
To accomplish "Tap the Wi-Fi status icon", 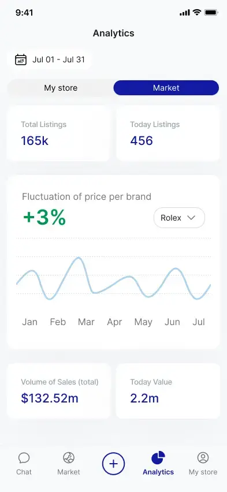I will point(197,13).
